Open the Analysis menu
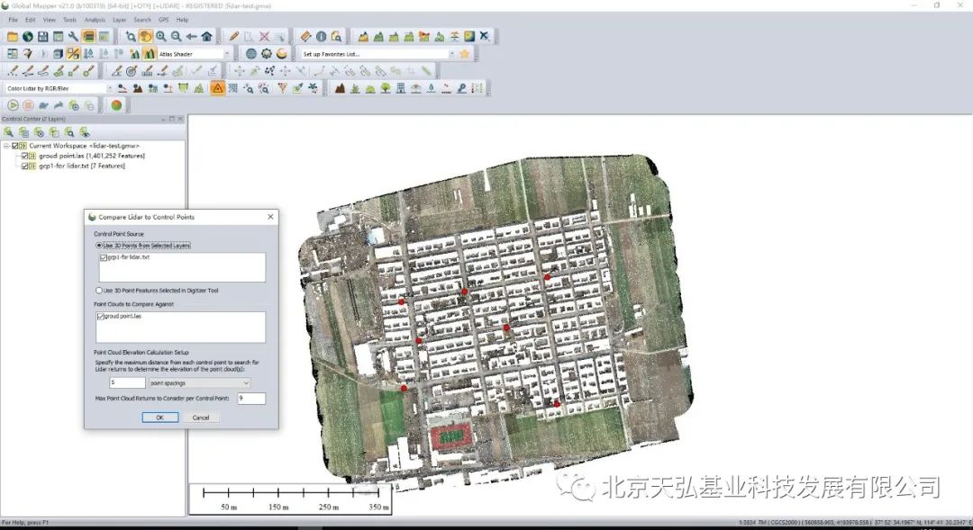The height and width of the screenshot is (530, 973). [x=95, y=20]
